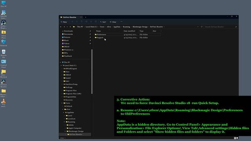251x141 pixels.
Task: Collapse Roaming folder tree node
Action: pyautogui.click(x=64, y=122)
